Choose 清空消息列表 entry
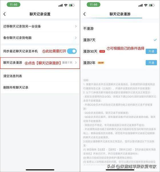Viewport: 160px width, 172px height. pyautogui.click(x=40, y=76)
